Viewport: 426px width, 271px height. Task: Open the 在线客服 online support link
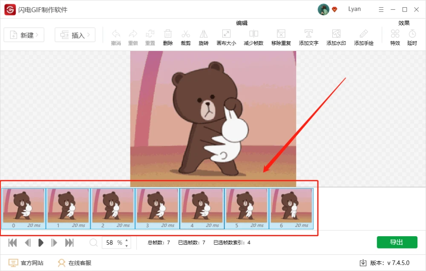[75, 263]
